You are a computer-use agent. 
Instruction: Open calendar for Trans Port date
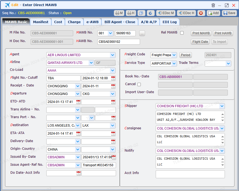point(113,118)
